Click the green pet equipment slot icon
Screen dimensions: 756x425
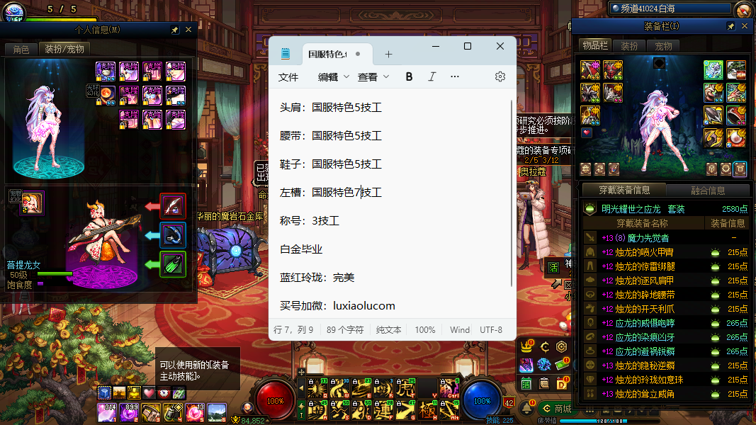(x=173, y=264)
